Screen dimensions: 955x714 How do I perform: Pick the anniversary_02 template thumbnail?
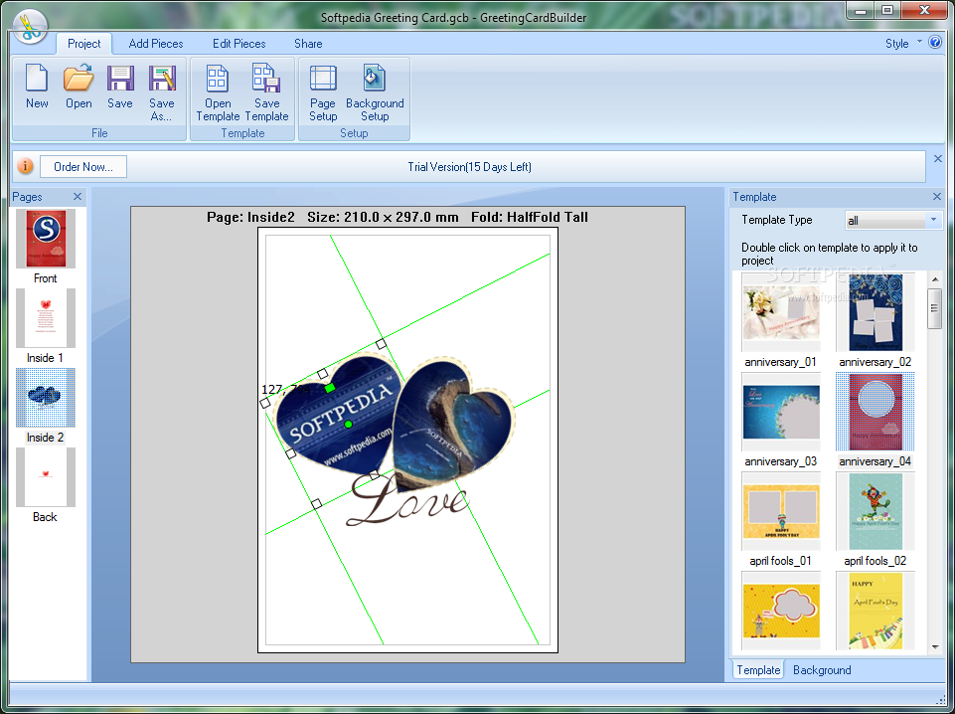click(x=875, y=312)
